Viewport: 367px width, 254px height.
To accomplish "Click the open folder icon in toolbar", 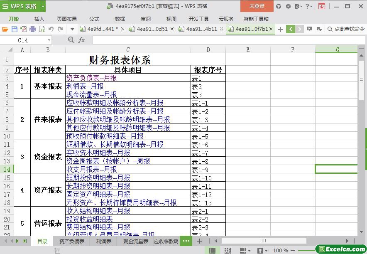I will pyautogui.click(x=5, y=29).
